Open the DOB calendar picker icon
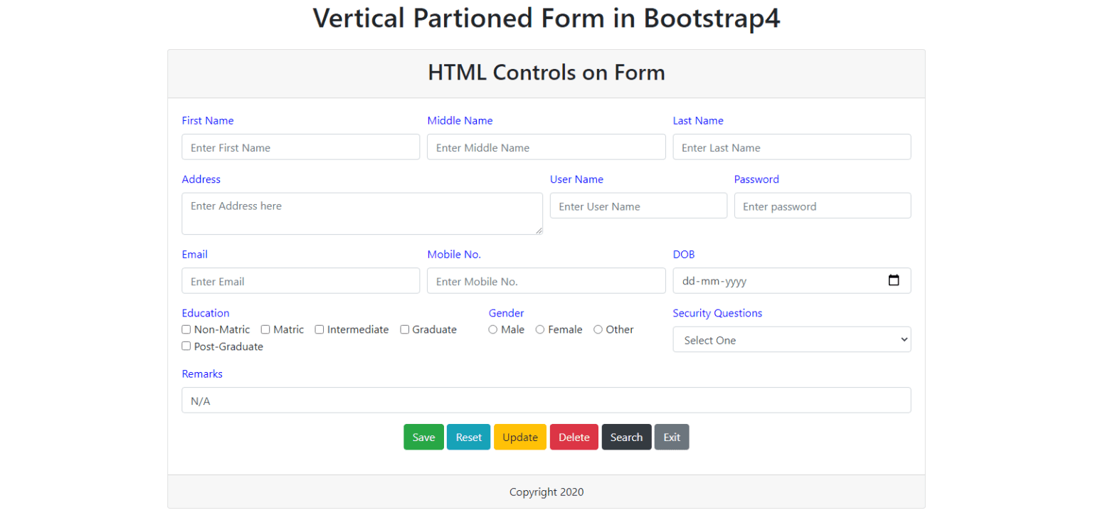Viewport: 1093px width, 525px height. point(894,280)
